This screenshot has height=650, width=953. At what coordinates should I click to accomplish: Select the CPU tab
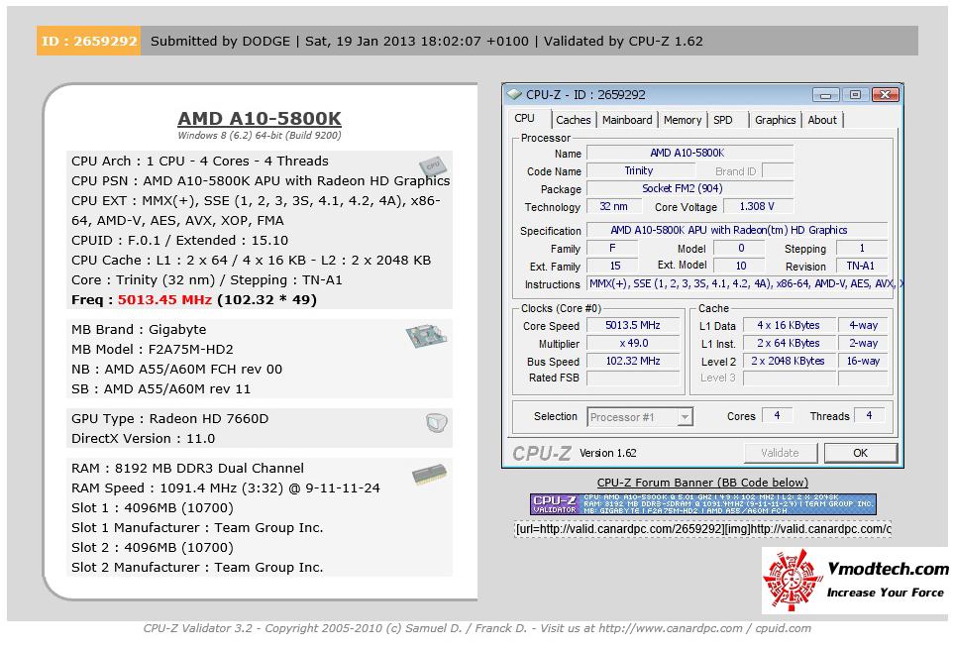[x=524, y=118]
